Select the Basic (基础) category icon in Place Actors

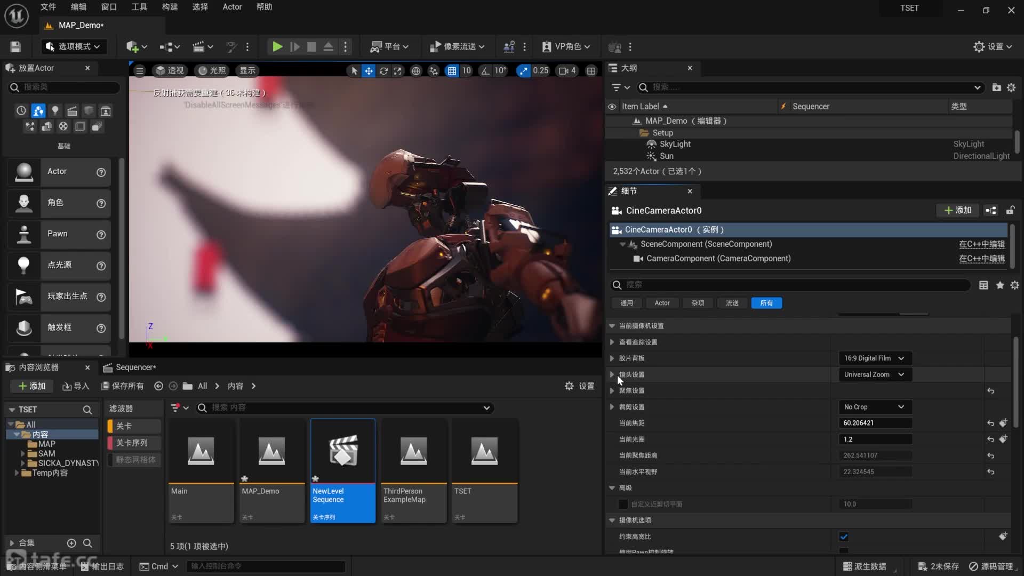point(38,111)
